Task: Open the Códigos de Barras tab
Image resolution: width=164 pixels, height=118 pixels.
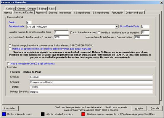Action: [x=134, y=13]
